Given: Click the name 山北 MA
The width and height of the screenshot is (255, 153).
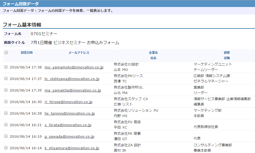Looking at the screenshot, I should tap(121, 93).
